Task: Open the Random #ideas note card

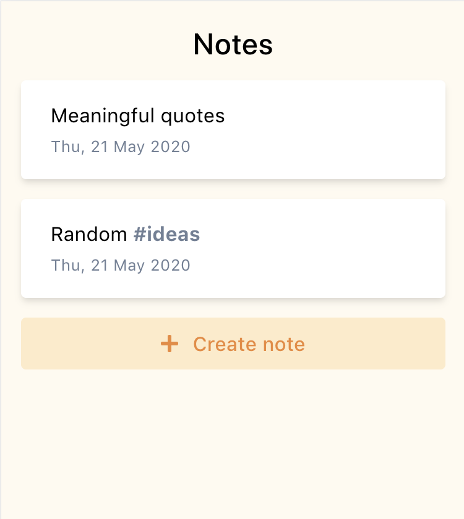Action: [x=233, y=248]
